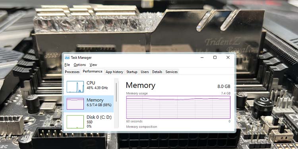Click the Task Manager title bar icon

pyautogui.click(x=67, y=58)
